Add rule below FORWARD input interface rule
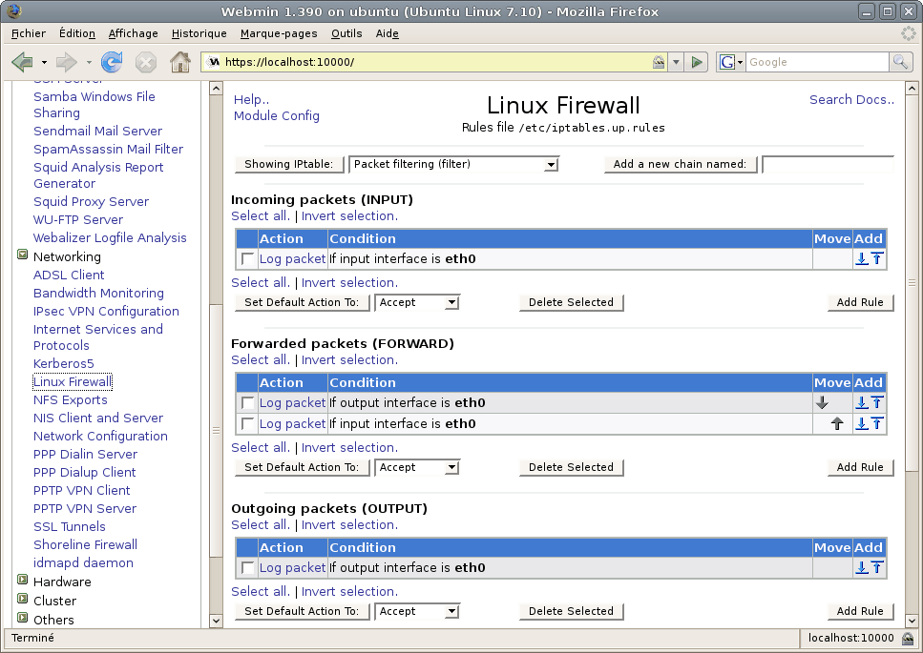The image size is (923, 653). 862,423
